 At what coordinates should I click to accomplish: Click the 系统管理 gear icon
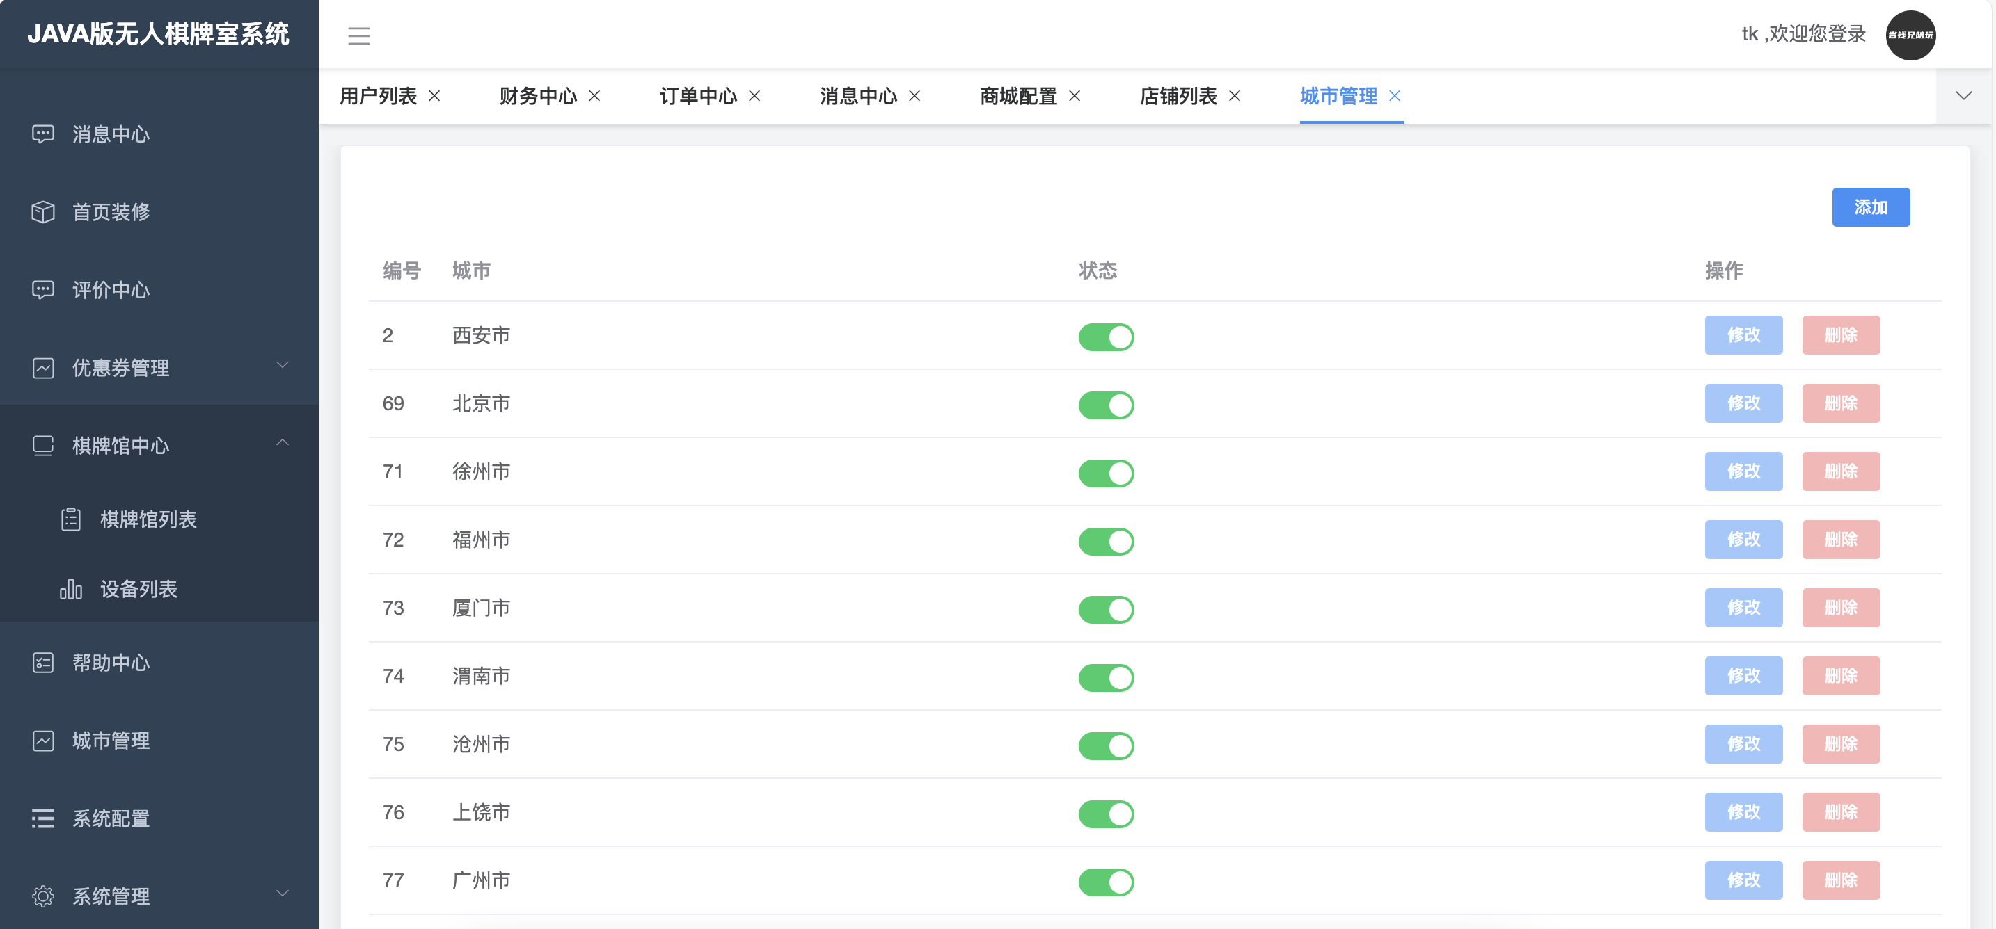(x=43, y=896)
